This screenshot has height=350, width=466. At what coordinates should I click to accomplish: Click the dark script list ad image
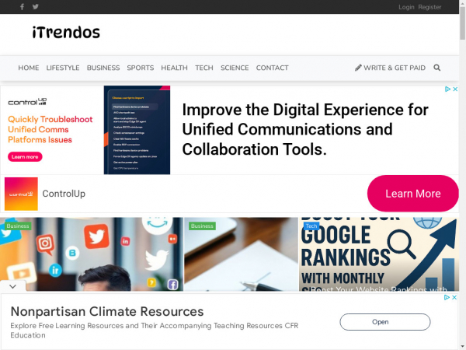pos(137,130)
